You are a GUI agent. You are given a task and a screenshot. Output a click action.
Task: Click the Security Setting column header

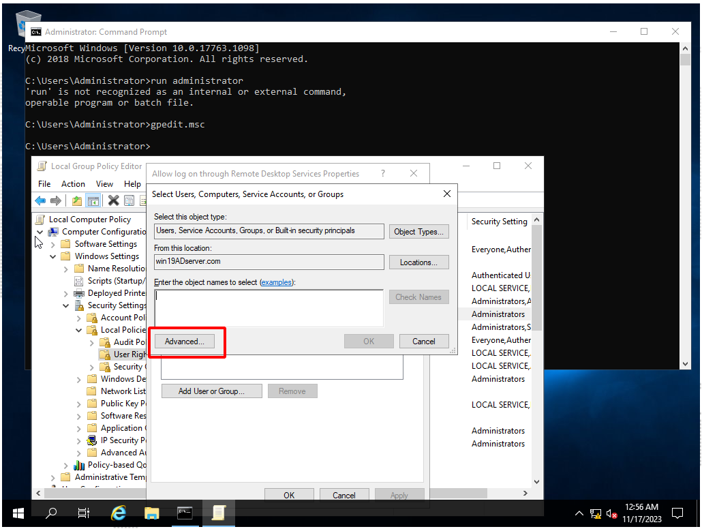pos(499,222)
